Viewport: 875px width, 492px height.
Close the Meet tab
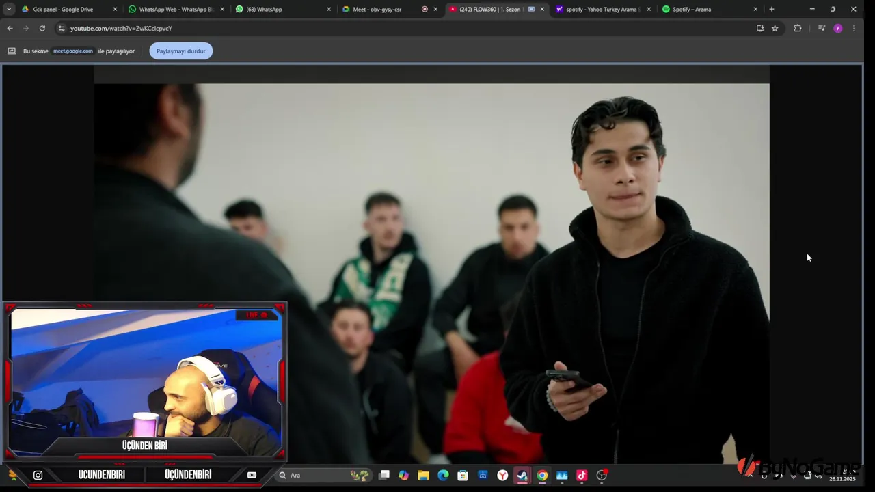tap(435, 9)
